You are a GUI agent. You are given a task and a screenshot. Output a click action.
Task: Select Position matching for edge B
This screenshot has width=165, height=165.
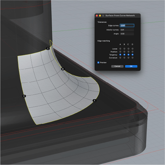124,51
